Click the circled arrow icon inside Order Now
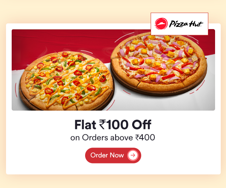This screenshot has height=188, width=226. pos(133,155)
